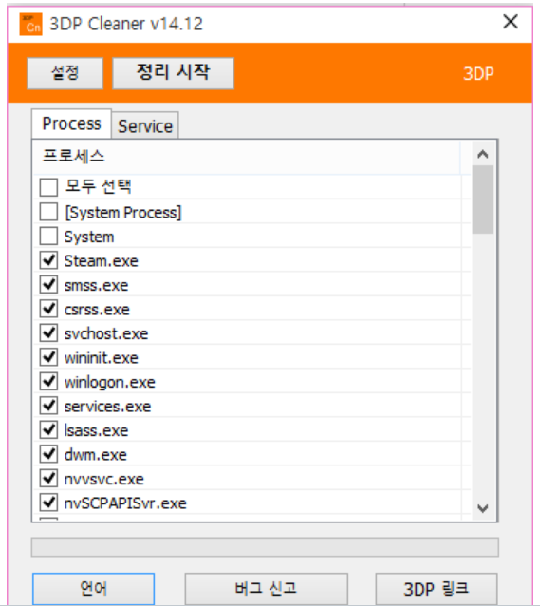This screenshot has width=540, height=607.
Task: Check the System checkbox
Action: [48, 237]
